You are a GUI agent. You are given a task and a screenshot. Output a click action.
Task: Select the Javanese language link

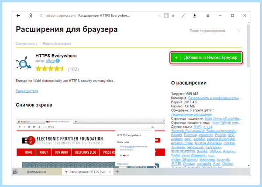tap(178, 147)
